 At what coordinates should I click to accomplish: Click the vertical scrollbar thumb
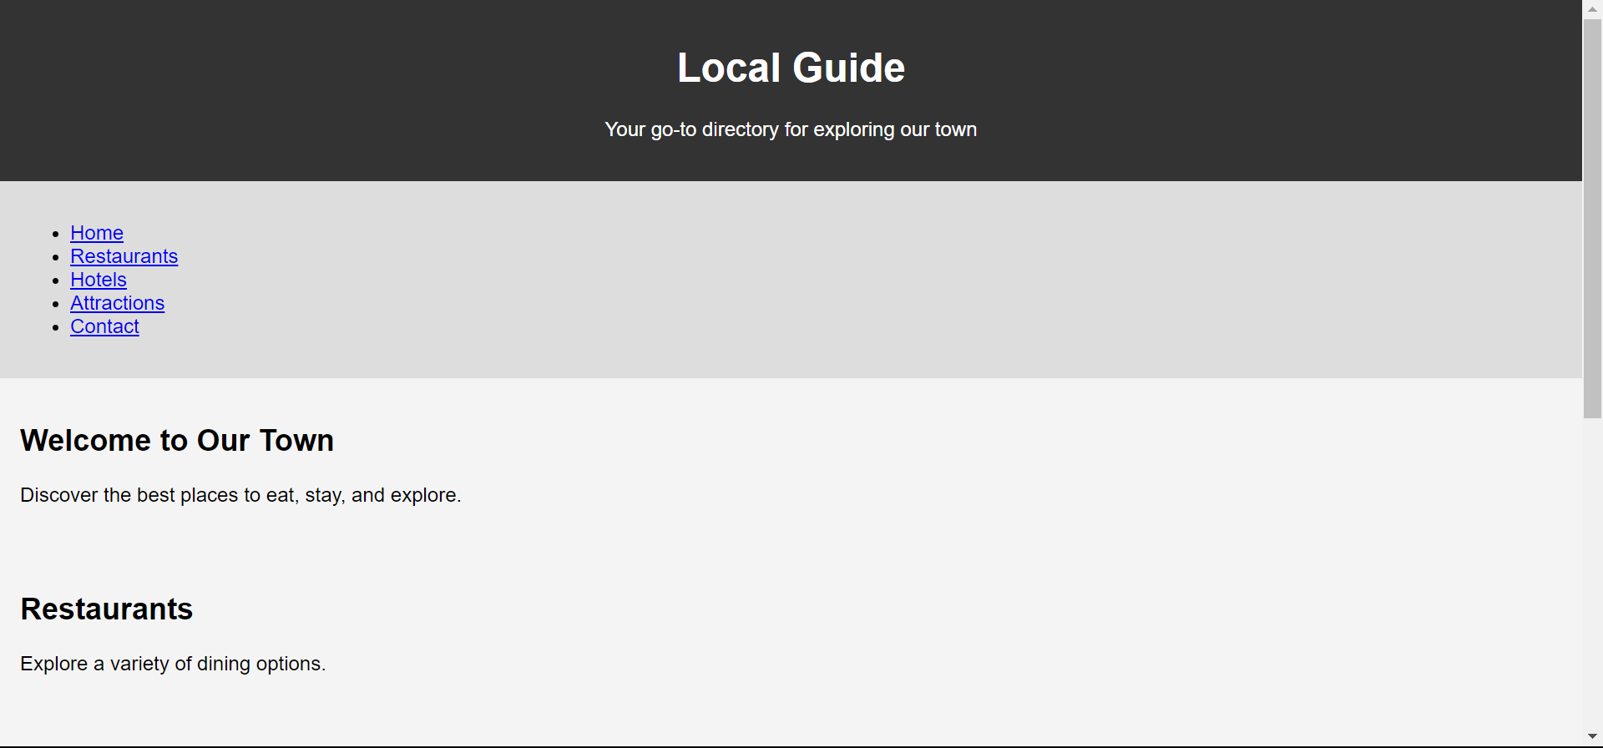1592,217
